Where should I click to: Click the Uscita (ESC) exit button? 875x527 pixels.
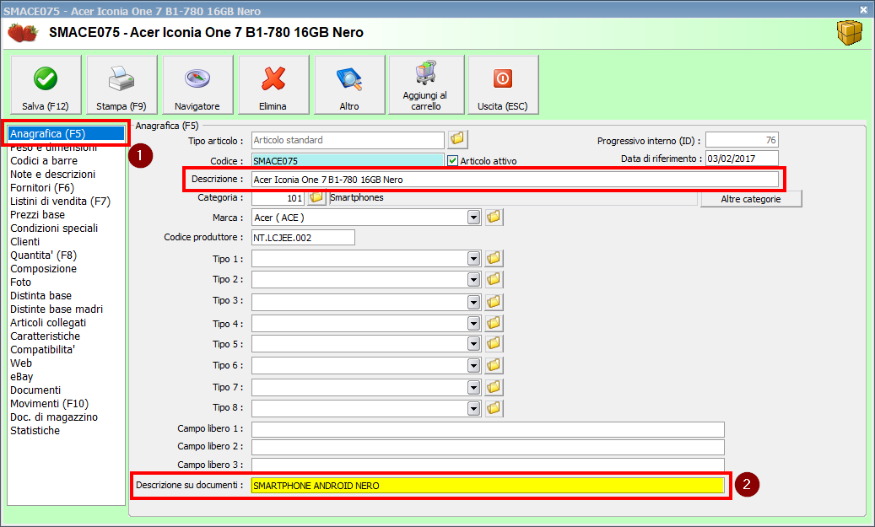coord(503,85)
